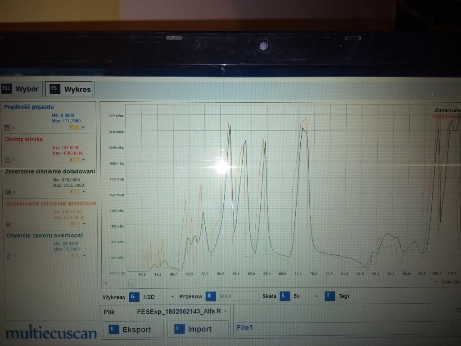Click the horizontal chart scrollbar thumb
This screenshot has width=461, height=346.
(131, 283)
